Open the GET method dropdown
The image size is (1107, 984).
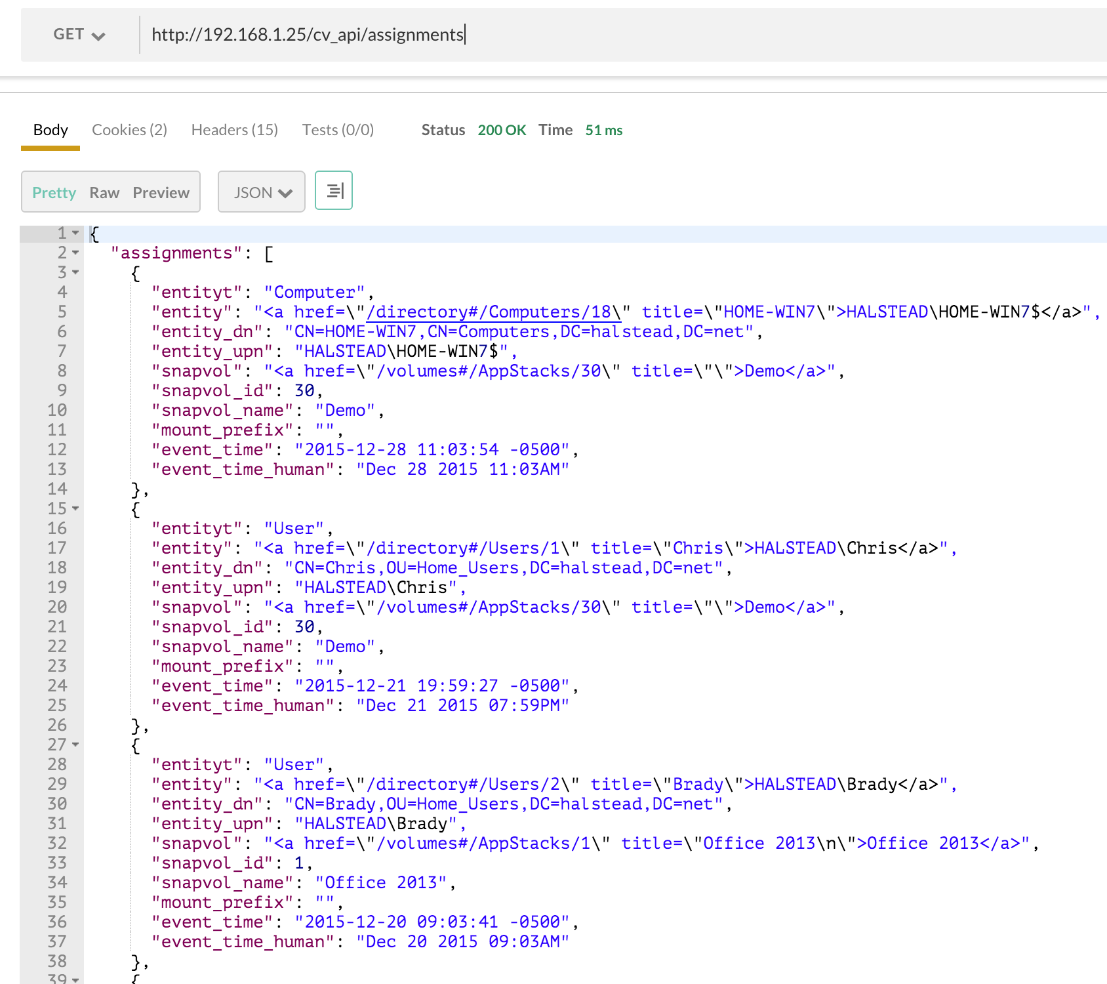pos(79,35)
